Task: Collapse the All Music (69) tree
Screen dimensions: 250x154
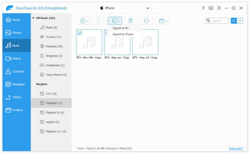Action: (x=33, y=18)
